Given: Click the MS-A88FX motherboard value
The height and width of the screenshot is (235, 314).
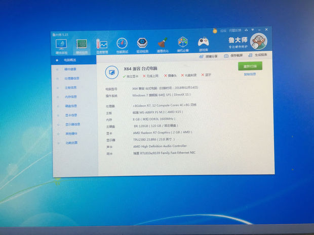Looking at the screenshot, I should click(158, 112).
